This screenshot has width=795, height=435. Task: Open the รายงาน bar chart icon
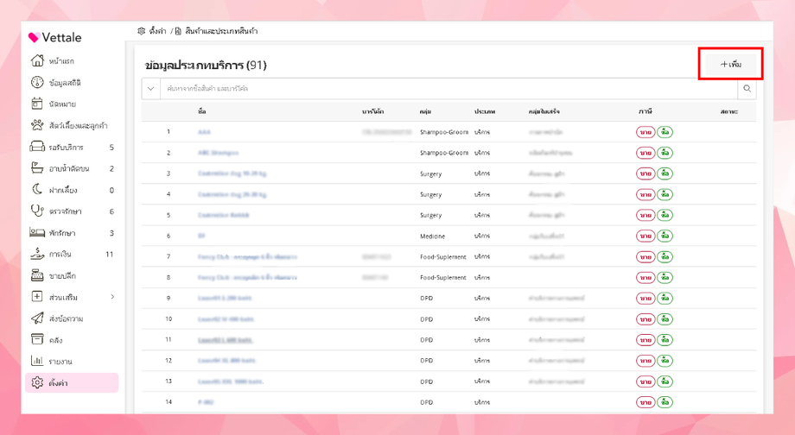pos(37,361)
